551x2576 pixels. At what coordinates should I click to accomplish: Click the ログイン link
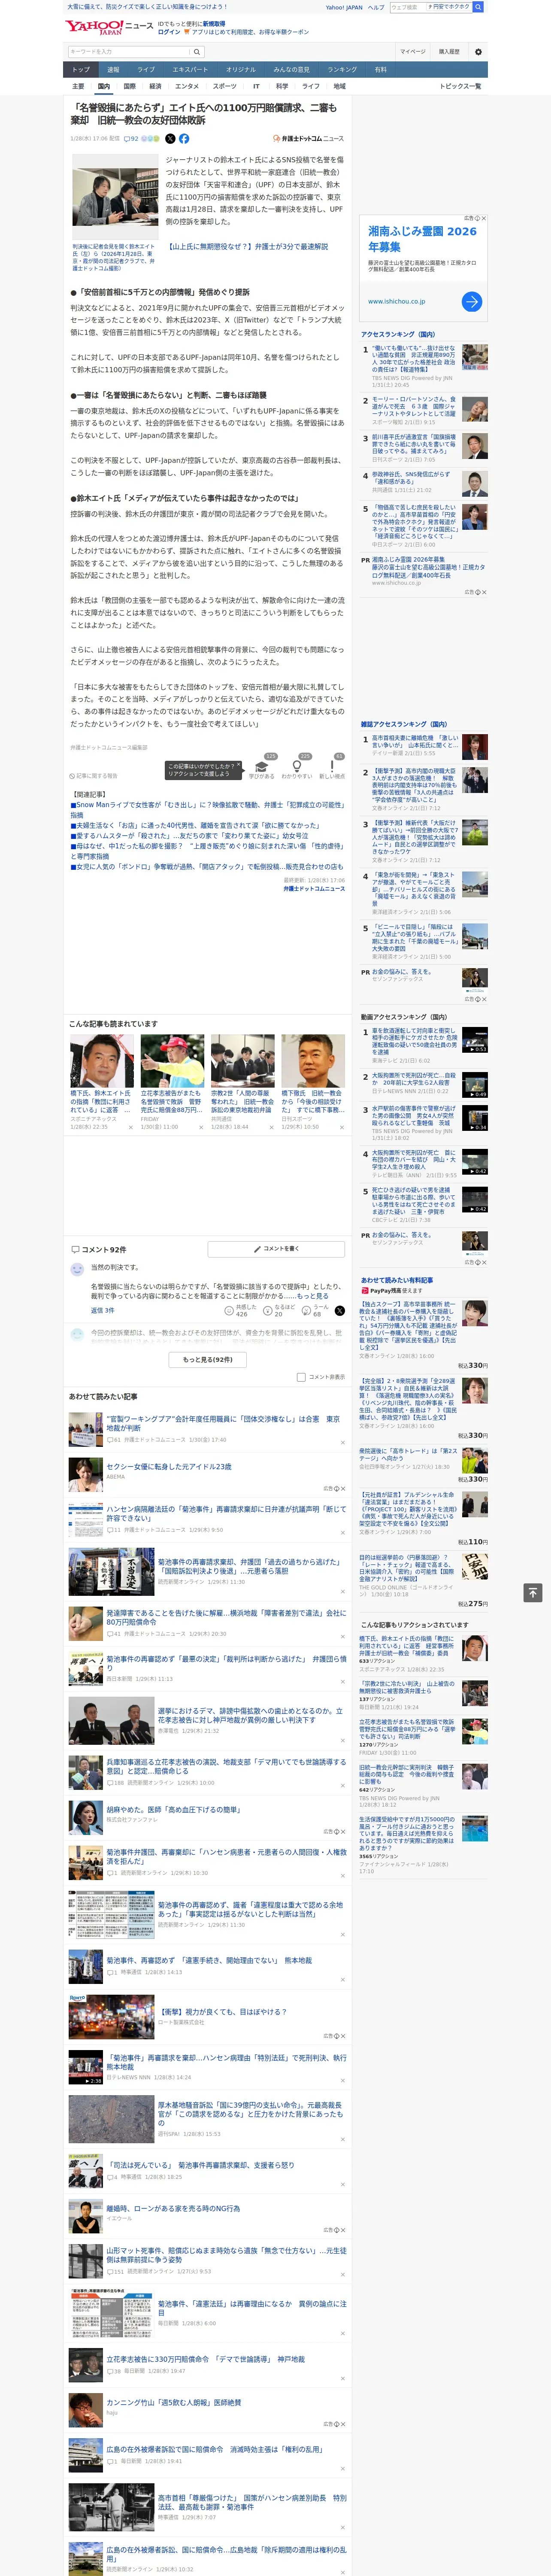click(x=169, y=32)
